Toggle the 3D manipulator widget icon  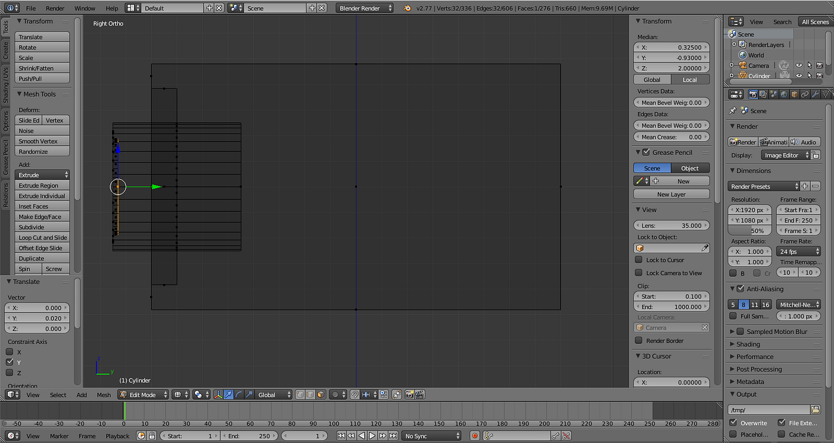tap(218, 395)
